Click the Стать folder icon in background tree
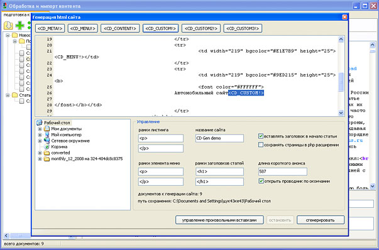Screen dimensions: 379x250 point(15,95)
